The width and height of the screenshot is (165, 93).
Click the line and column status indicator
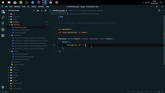click(x=131, y=92)
